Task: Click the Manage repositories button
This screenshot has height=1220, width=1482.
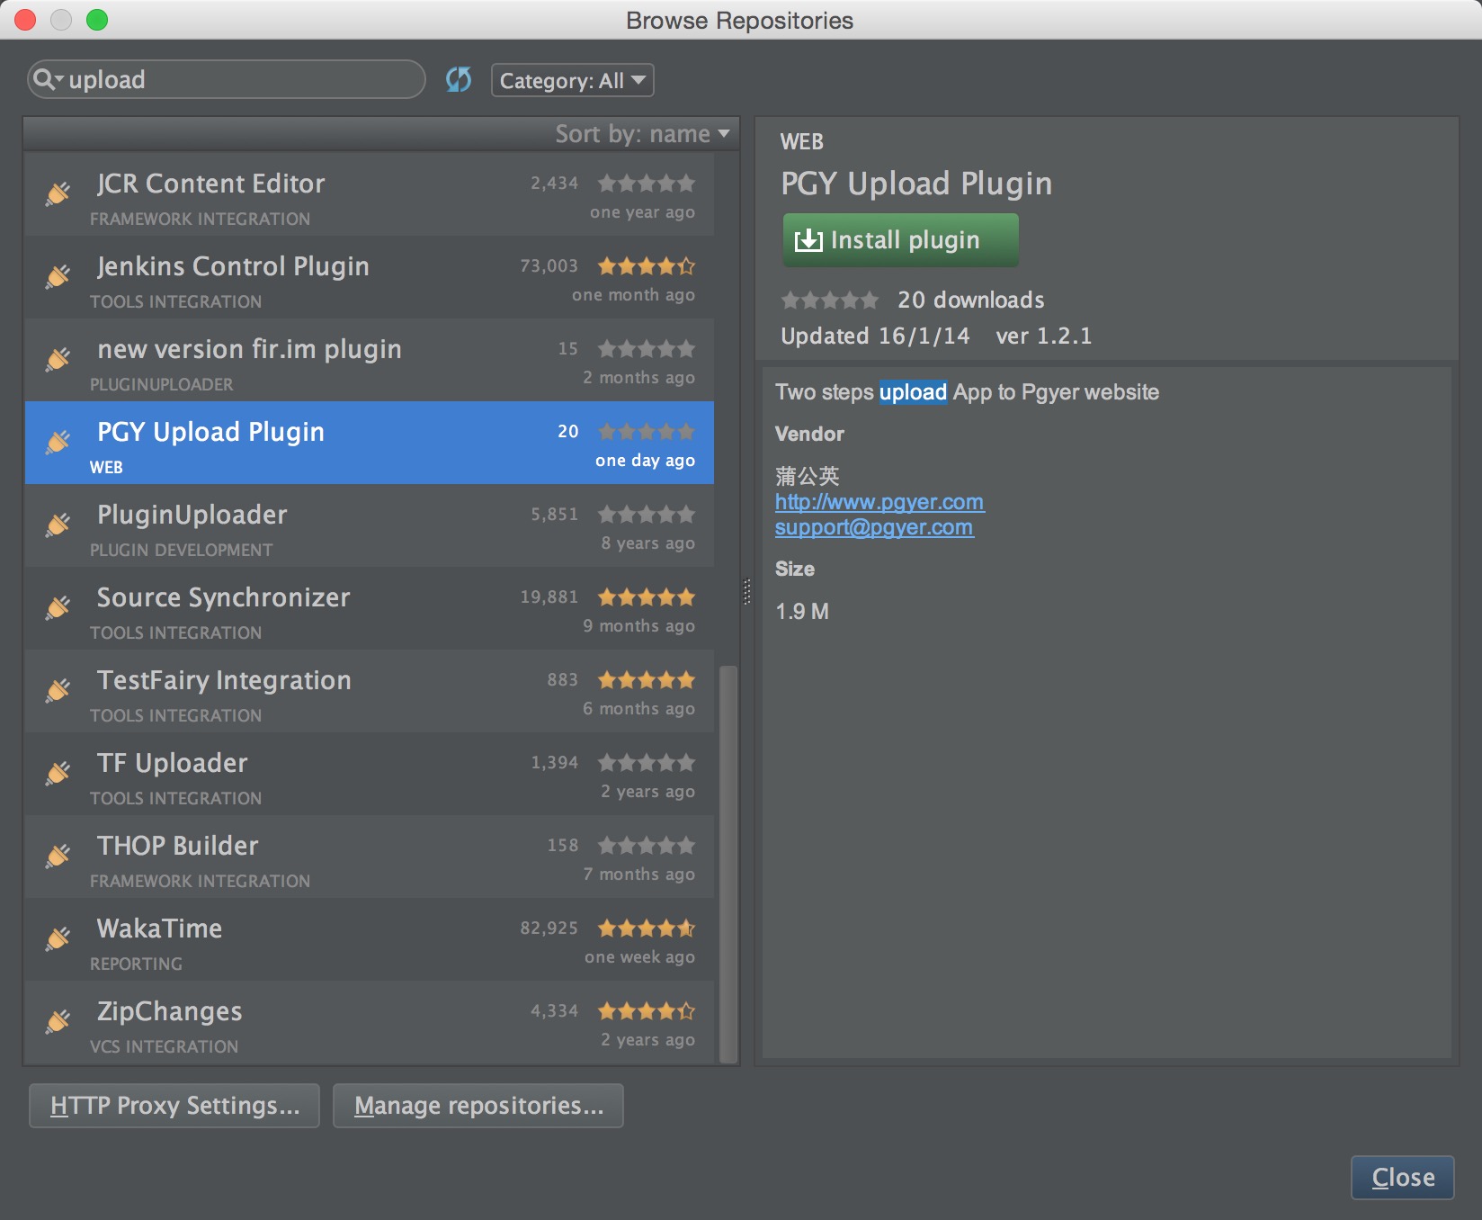Action: [x=478, y=1106]
